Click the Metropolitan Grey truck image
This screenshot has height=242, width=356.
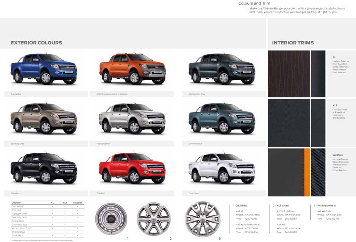tap(222, 68)
